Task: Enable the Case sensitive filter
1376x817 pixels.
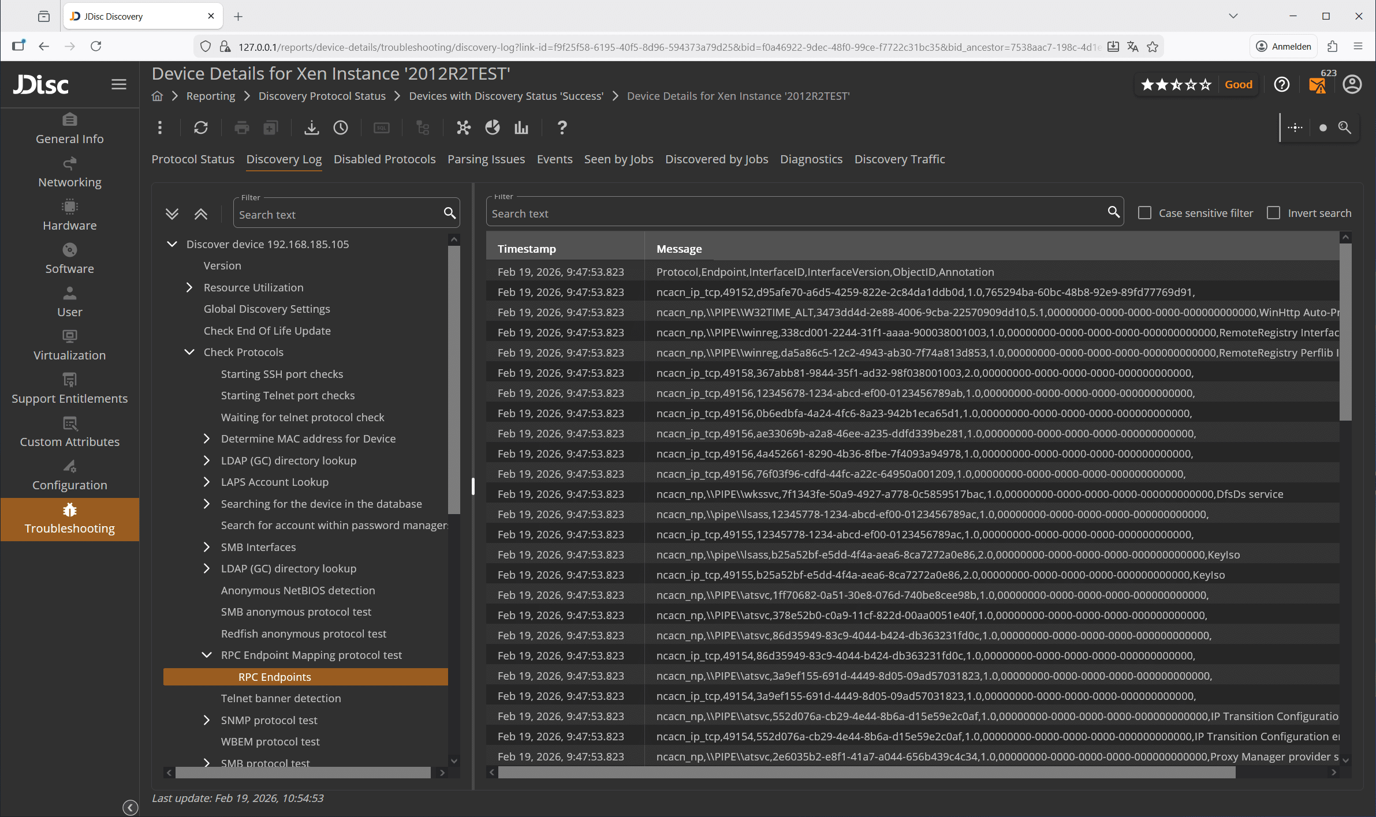Action: click(1144, 212)
